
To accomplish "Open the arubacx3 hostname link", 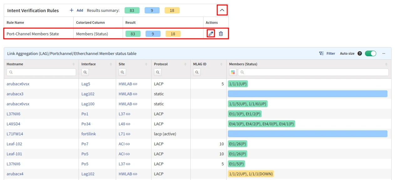I will tap(15, 94).
